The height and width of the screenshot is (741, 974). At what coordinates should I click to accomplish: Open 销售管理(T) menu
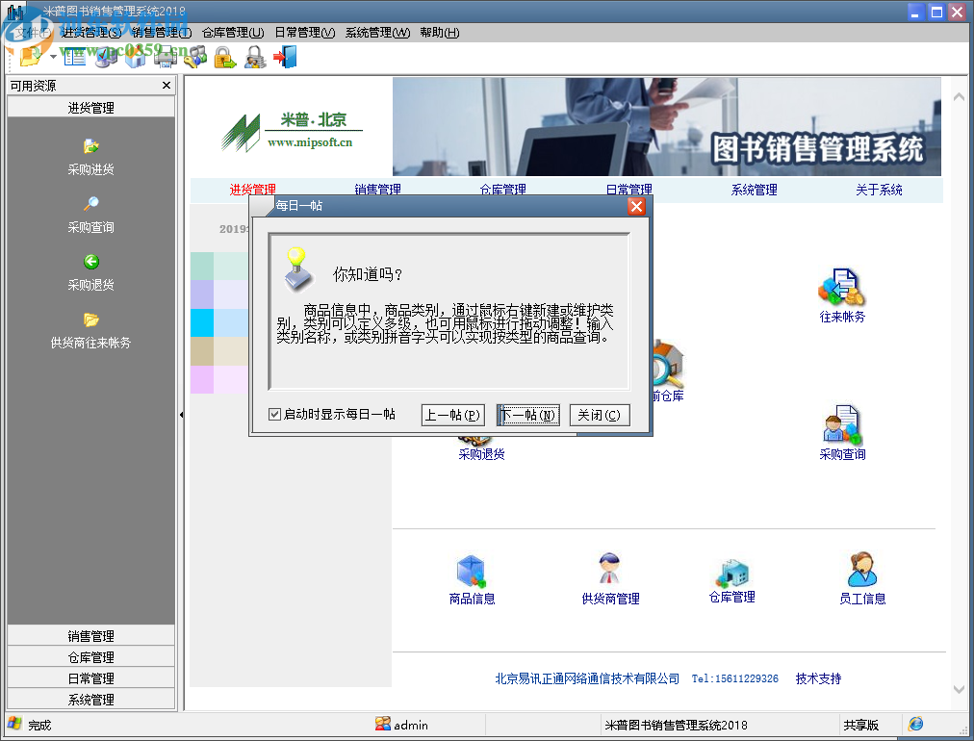click(162, 33)
